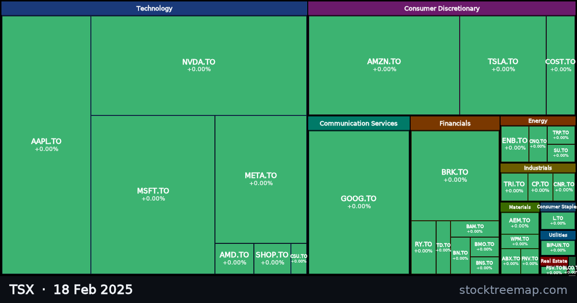Select the AMD.TO tile
The height and width of the screenshot is (303, 577).
click(234, 259)
